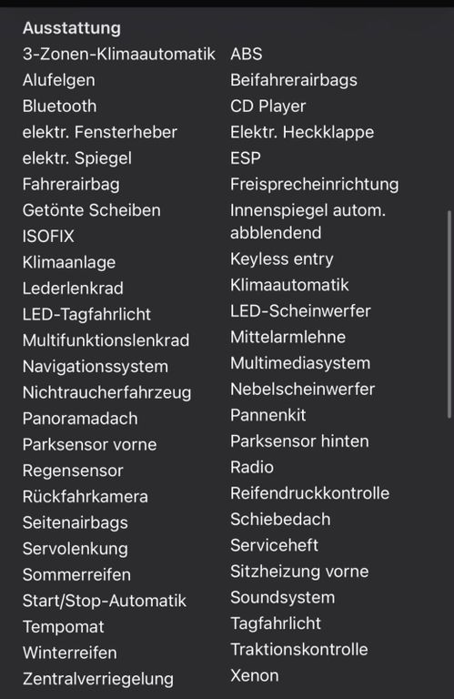Select the Tempomat feature

[x=64, y=627]
